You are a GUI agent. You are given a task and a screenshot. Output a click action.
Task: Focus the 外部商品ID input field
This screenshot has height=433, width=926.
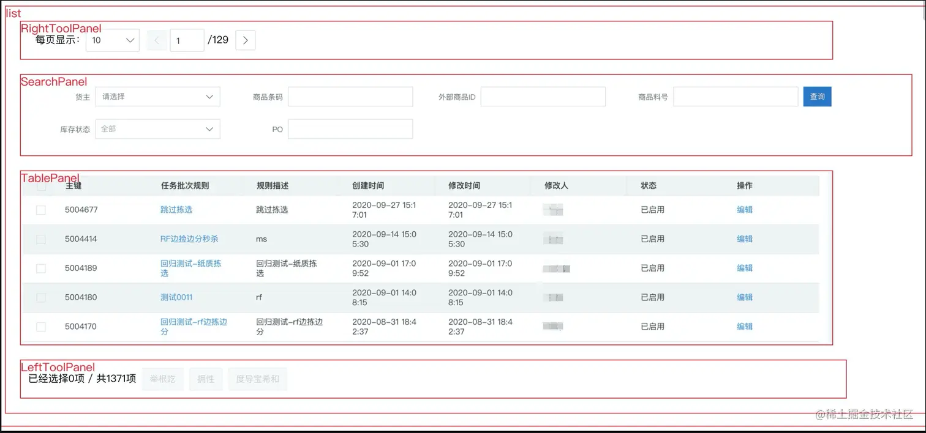point(543,97)
